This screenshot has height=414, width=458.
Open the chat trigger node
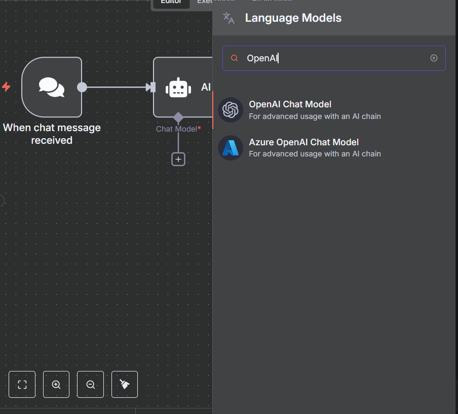click(x=52, y=87)
